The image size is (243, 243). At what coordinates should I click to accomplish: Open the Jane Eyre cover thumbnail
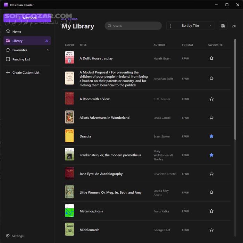69,173
